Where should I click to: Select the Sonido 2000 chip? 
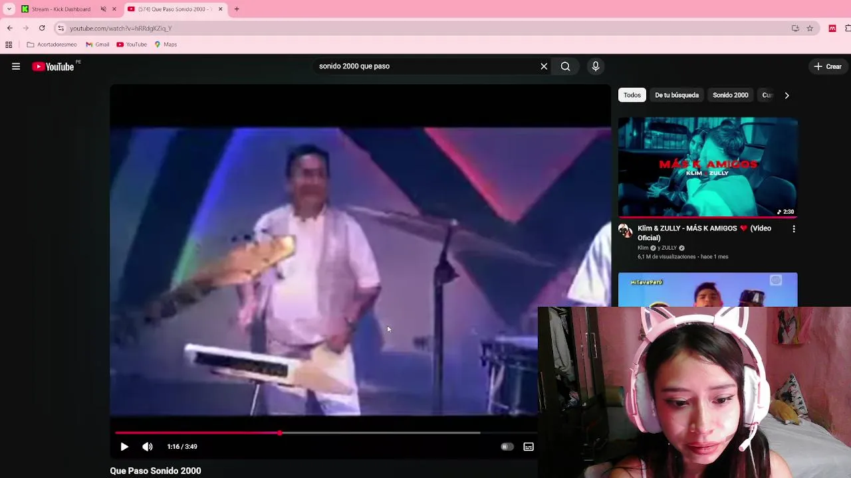tap(731, 95)
